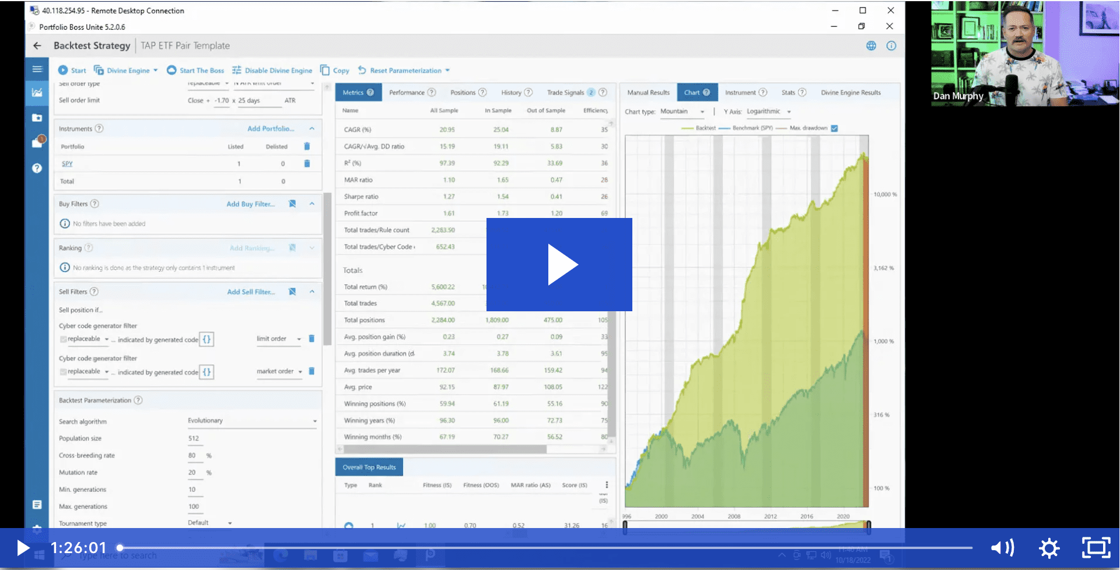Image resolution: width=1120 pixels, height=570 pixels.
Task: Switch to the Metrics tab
Action: (x=358, y=93)
